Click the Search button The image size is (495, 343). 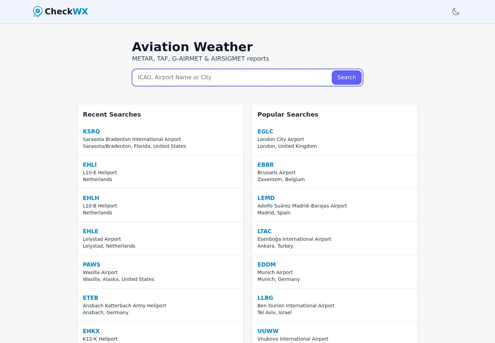(346, 78)
